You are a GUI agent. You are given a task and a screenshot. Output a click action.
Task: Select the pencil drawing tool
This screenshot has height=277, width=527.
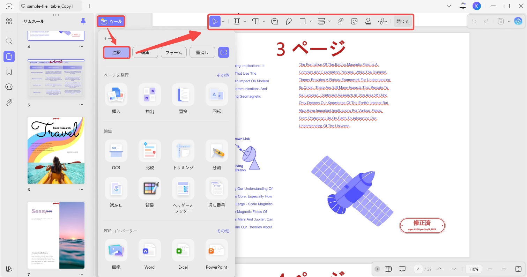[x=289, y=21]
